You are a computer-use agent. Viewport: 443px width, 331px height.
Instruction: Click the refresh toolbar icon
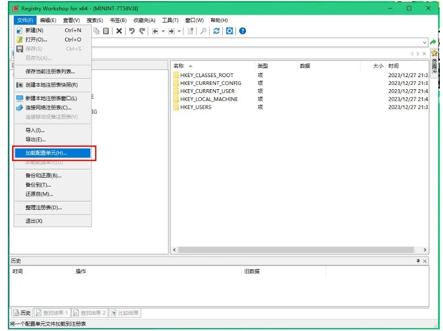click(x=217, y=31)
